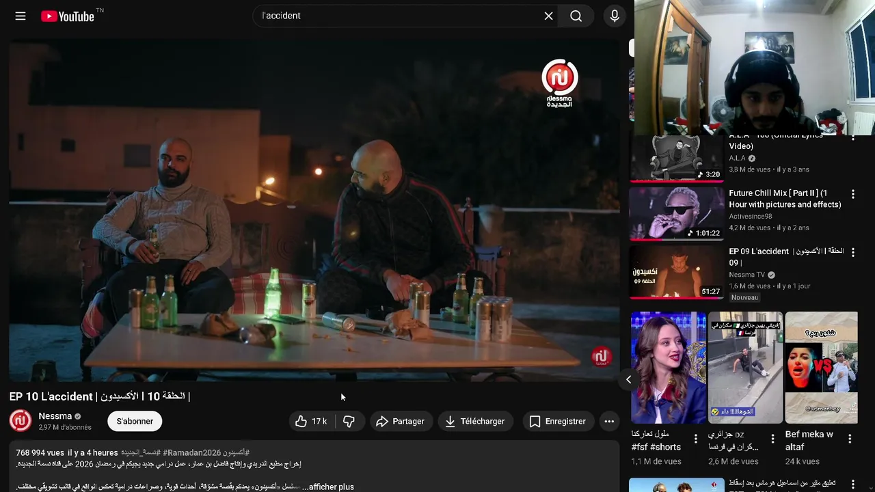Screen dimensions: 875x492
Task: Open options for the bottom suggested video
Action: tap(852, 485)
